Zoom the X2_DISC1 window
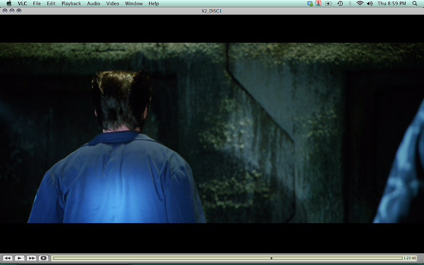424x265 pixels. (19, 11)
